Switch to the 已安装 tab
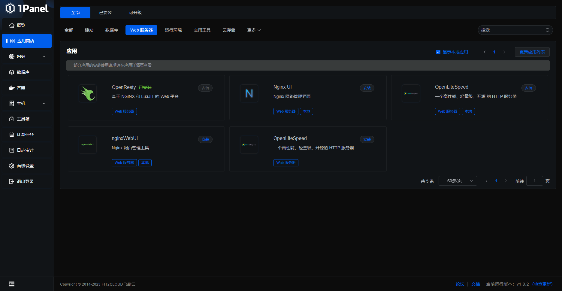The height and width of the screenshot is (291, 562). [x=105, y=13]
